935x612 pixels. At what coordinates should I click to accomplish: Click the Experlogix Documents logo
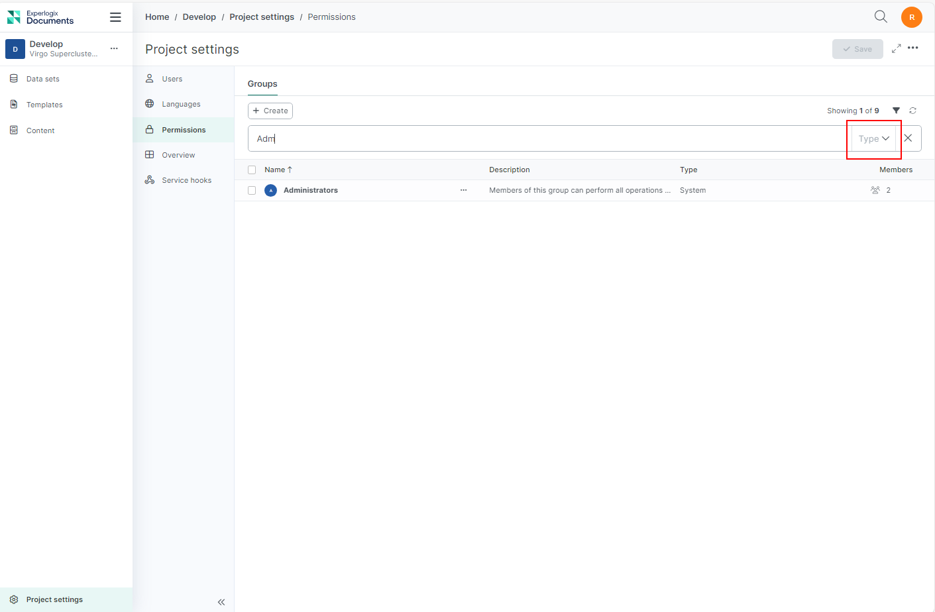[40, 17]
